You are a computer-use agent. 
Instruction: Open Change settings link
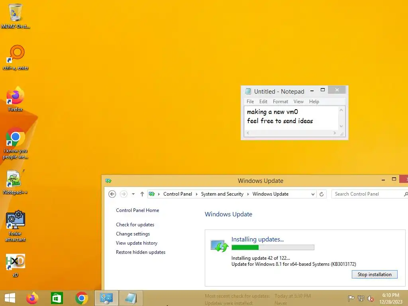click(133, 233)
